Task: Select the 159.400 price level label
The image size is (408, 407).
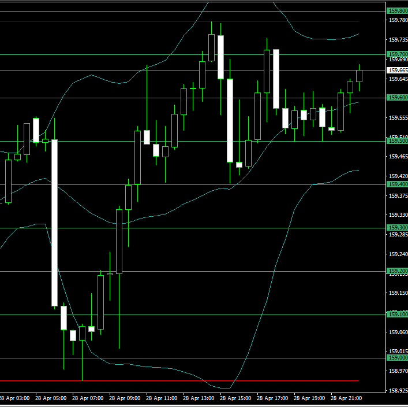Action: [398, 184]
